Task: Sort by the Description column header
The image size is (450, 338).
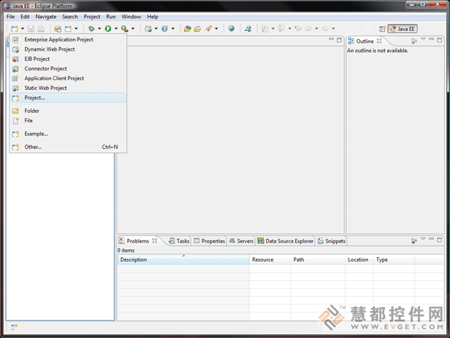Action: click(x=184, y=260)
